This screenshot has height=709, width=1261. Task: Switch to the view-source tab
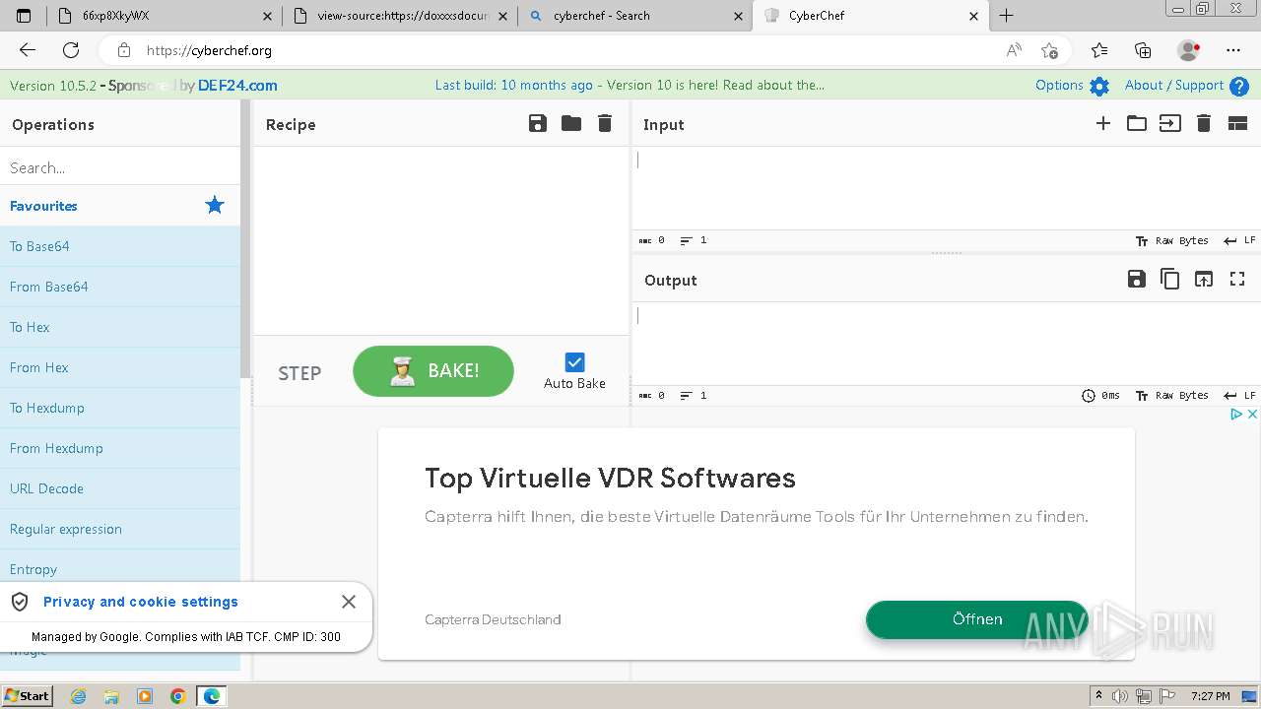pyautogui.click(x=400, y=16)
